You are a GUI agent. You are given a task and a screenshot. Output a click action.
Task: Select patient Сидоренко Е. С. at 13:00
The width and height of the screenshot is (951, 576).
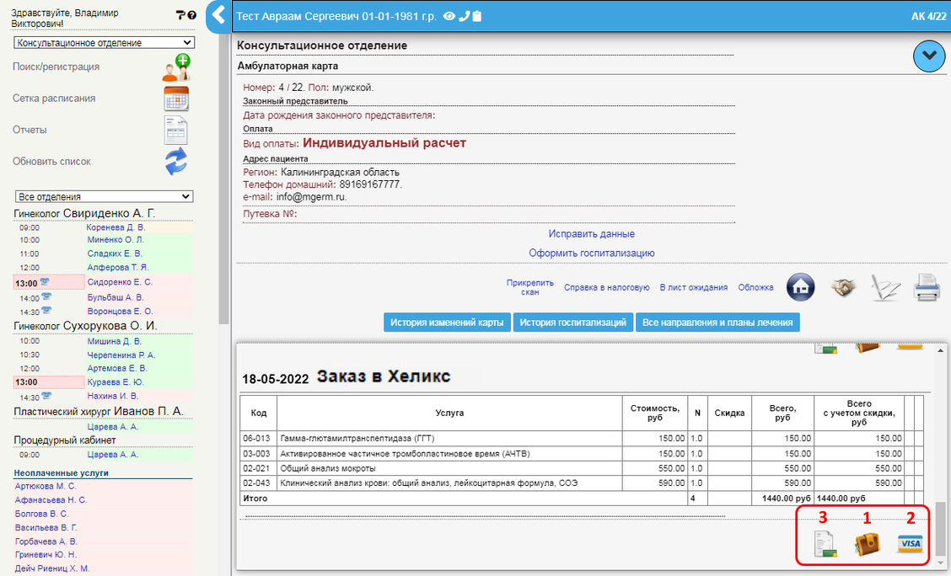(120, 282)
